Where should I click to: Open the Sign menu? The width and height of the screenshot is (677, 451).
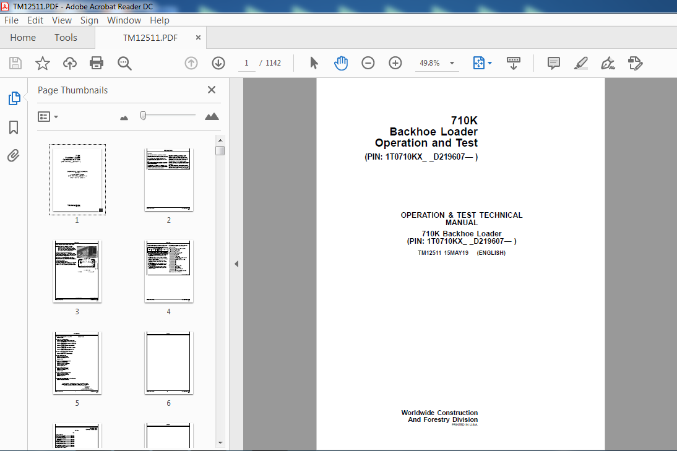point(89,20)
